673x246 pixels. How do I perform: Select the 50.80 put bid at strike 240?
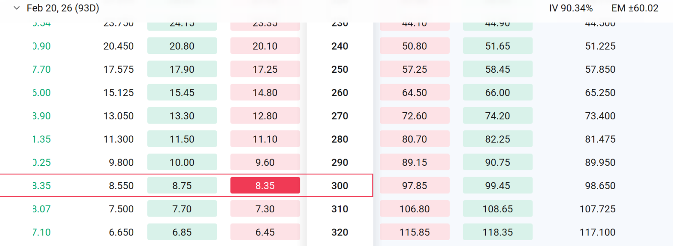tap(415, 46)
